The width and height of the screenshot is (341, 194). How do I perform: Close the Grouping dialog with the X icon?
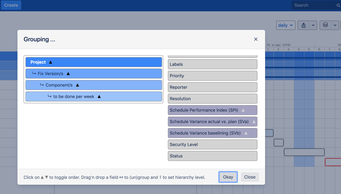[x=256, y=39]
